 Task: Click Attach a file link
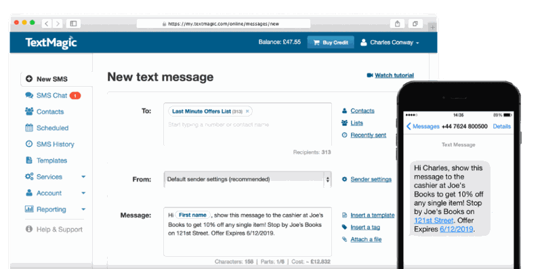(366, 239)
